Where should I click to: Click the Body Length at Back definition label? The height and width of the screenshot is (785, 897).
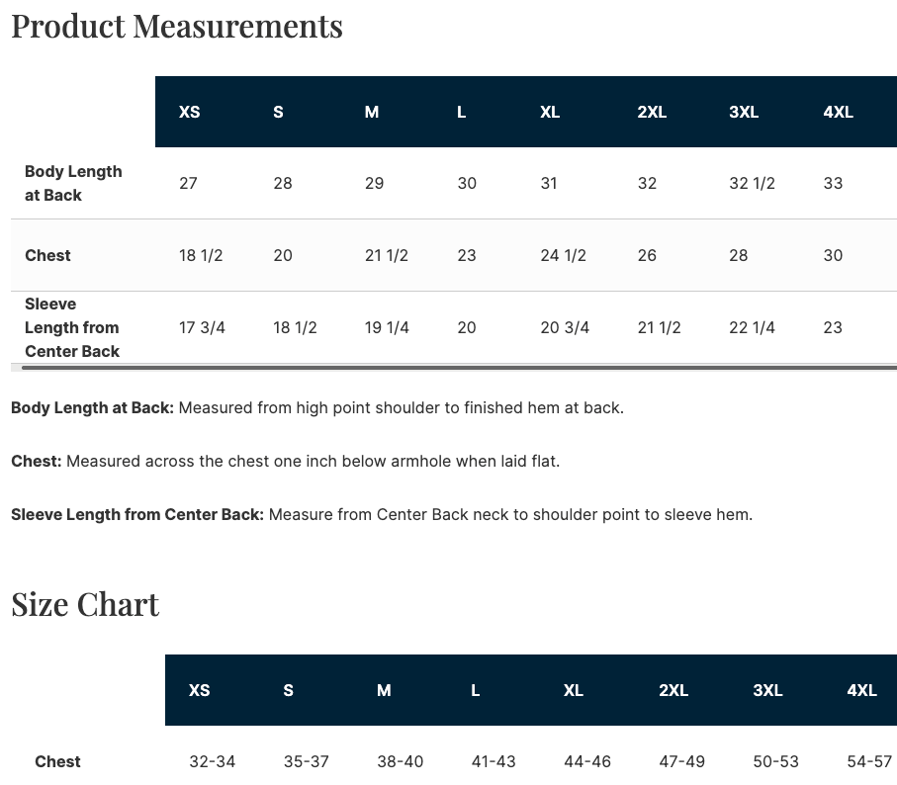92,408
